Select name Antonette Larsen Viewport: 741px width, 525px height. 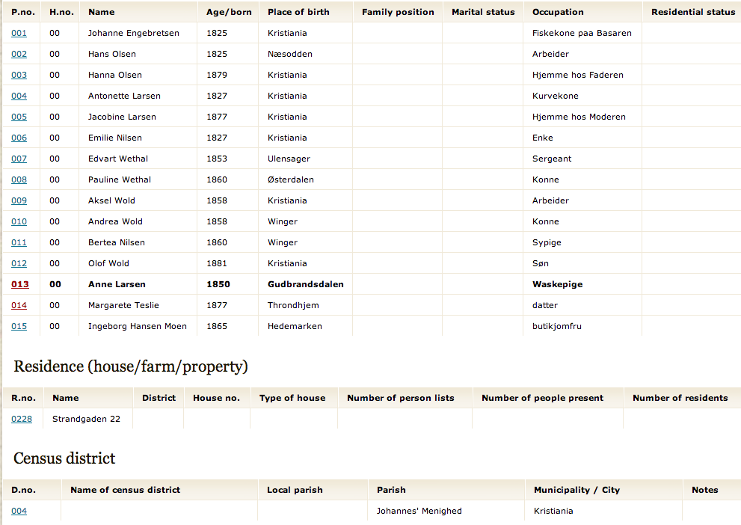[x=124, y=96]
